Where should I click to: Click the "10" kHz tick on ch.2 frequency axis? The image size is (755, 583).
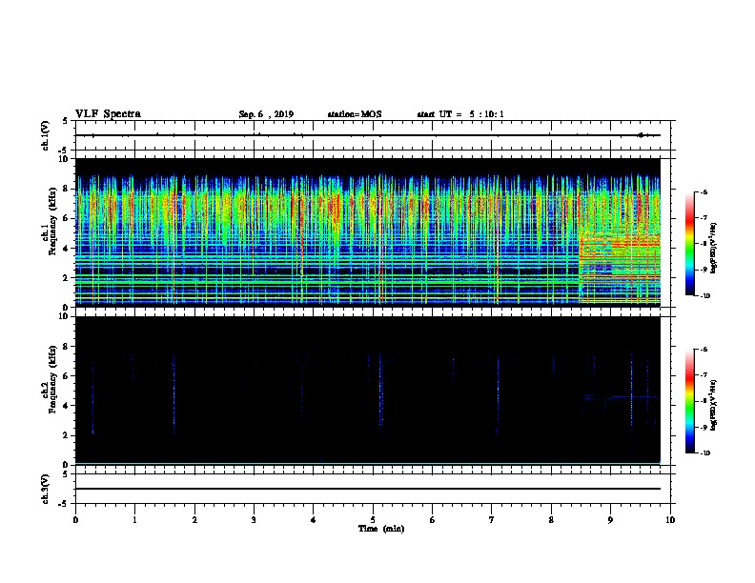(64, 316)
